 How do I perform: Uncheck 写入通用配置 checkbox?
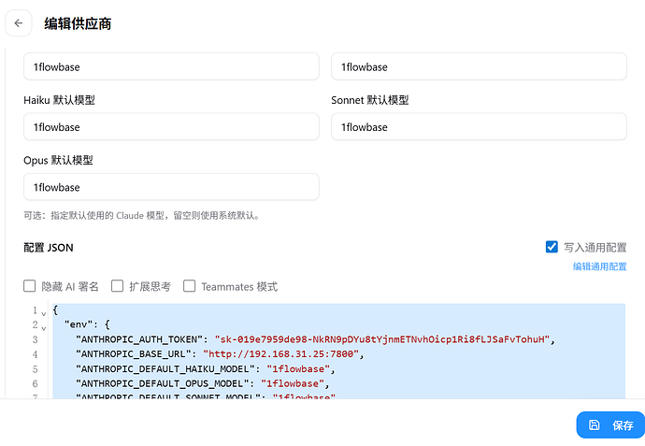pyautogui.click(x=552, y=247)
